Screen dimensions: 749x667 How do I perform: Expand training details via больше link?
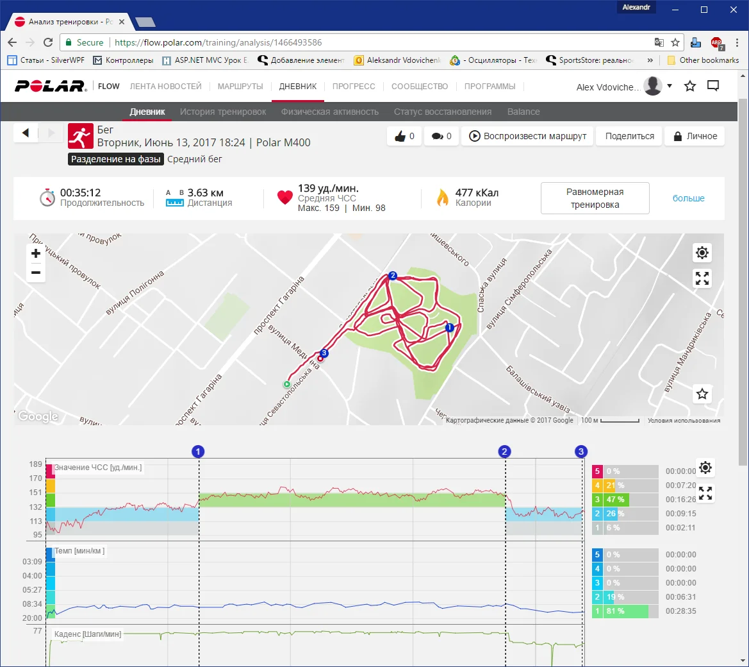(688, 198)
